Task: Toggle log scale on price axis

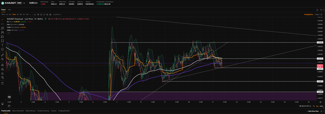Action: pyautogui.click(x=317, y=106)
